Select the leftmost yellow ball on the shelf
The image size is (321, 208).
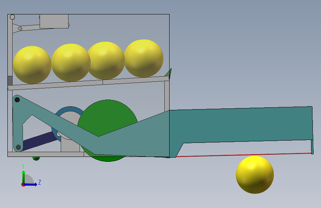click(x=32, y=65)
